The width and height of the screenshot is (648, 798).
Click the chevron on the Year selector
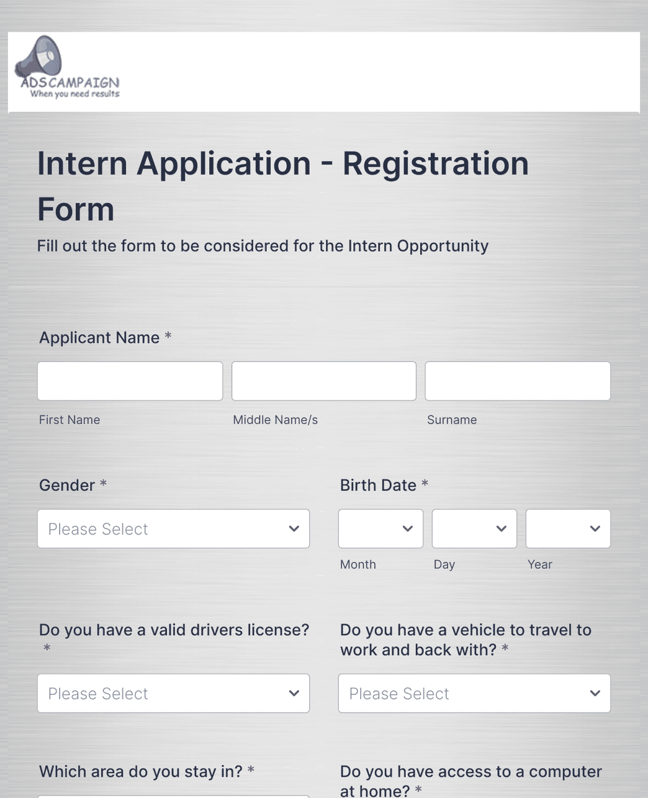(x=595, y=528)
